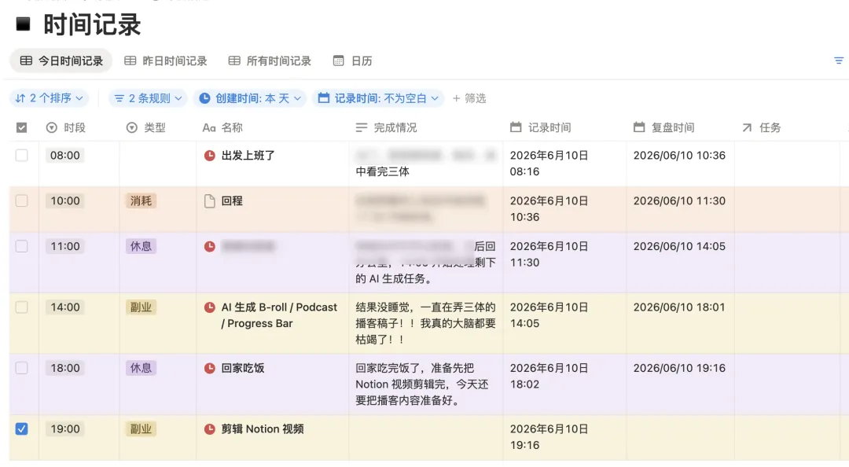Click 结果没睡觉 completion text in 14:00 row
The width and height of the screenshot is (849, 467).
[425, 323]
